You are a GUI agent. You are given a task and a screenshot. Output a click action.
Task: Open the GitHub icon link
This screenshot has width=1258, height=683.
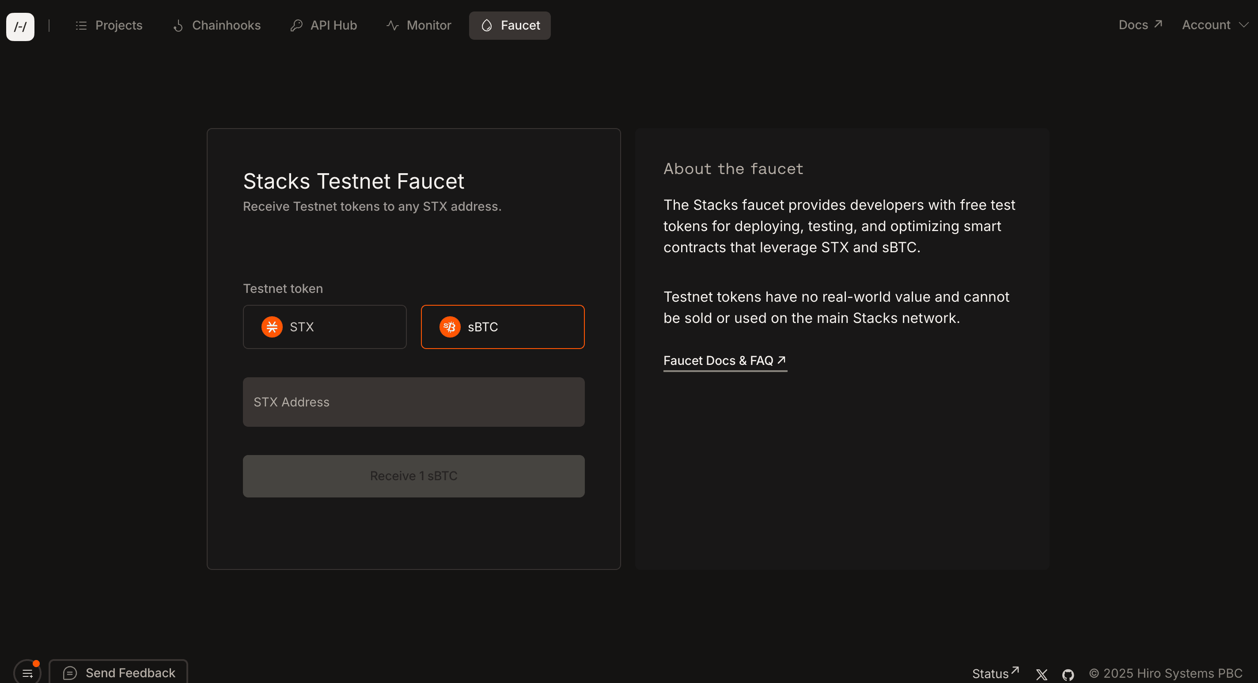point(1068,674)
